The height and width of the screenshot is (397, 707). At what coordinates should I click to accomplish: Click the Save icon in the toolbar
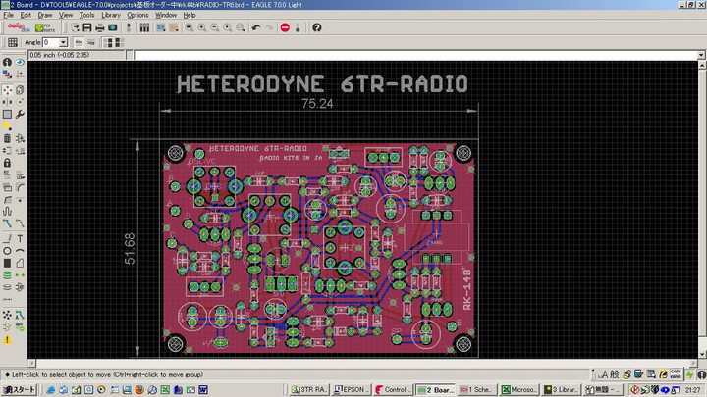[x=86, y=27]
